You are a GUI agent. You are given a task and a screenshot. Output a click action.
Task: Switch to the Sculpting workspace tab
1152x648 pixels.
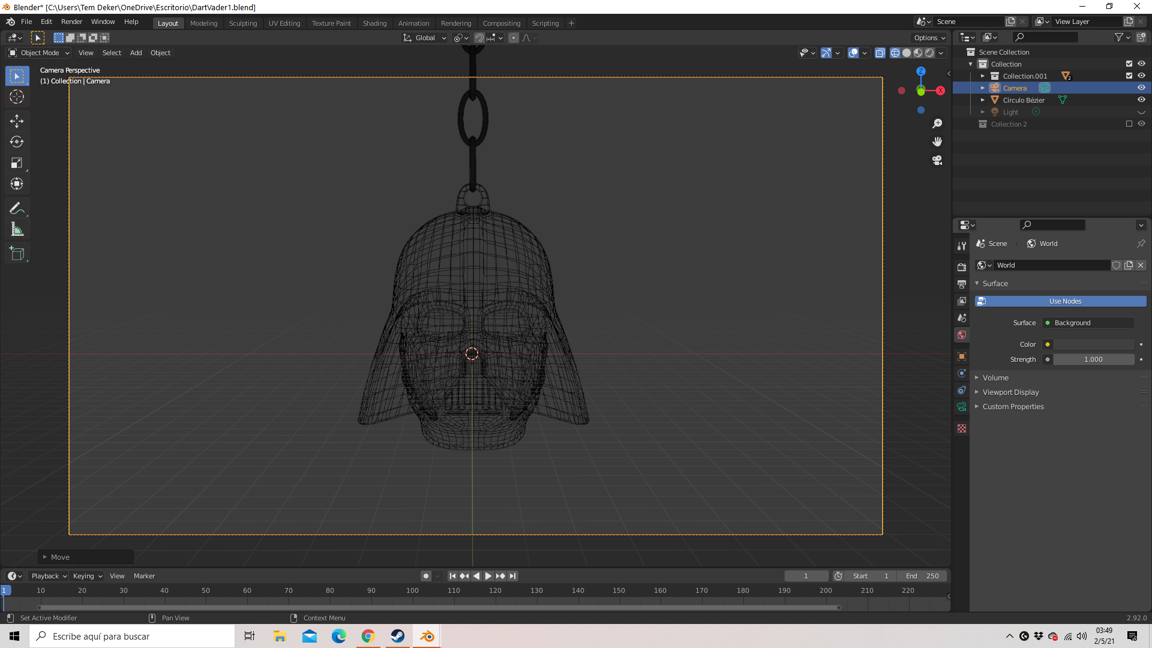[242, 23]
